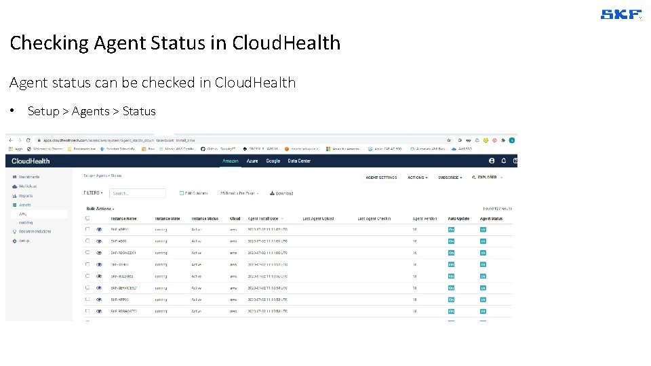This screenshot has height=366, width=651.
Task: Expand the FILTERS dropdown
Action: coord(94,193)
